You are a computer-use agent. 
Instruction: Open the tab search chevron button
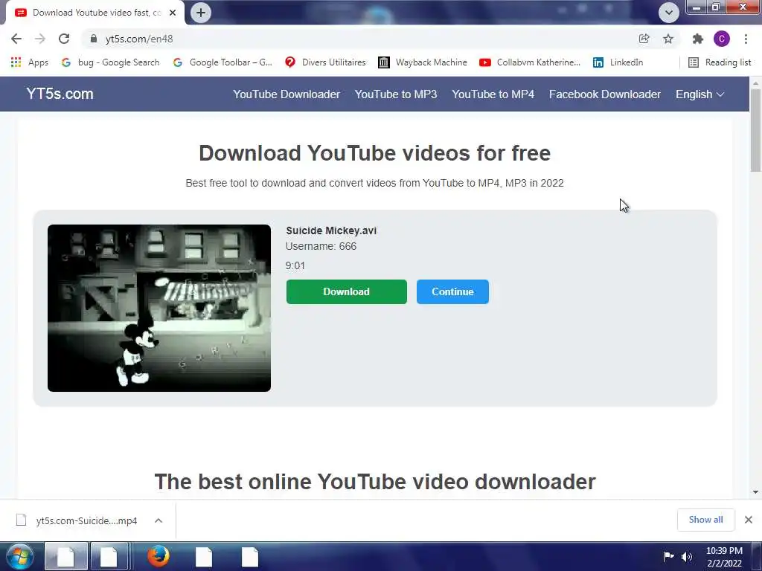(669, 13)
